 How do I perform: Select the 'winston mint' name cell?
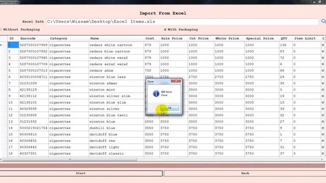tap(116, 89)
